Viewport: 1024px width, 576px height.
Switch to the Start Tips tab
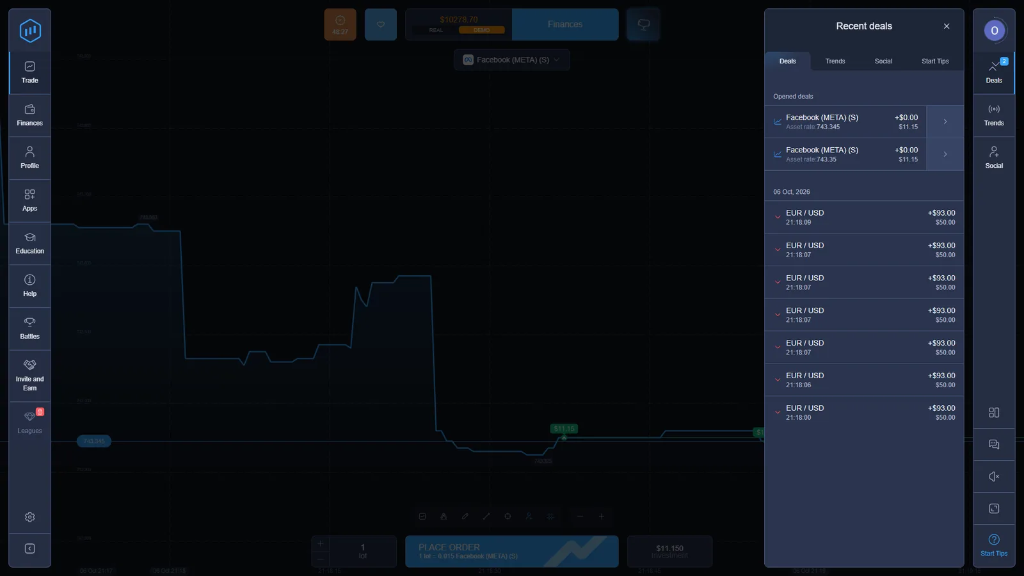coord(935,61)
